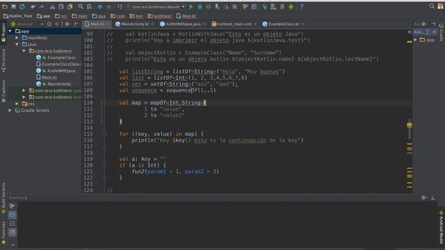The image size is (445, 250).
Task: Click the Open folder toolbar icon
Action: pyautogui.click(x=5, y=6)
